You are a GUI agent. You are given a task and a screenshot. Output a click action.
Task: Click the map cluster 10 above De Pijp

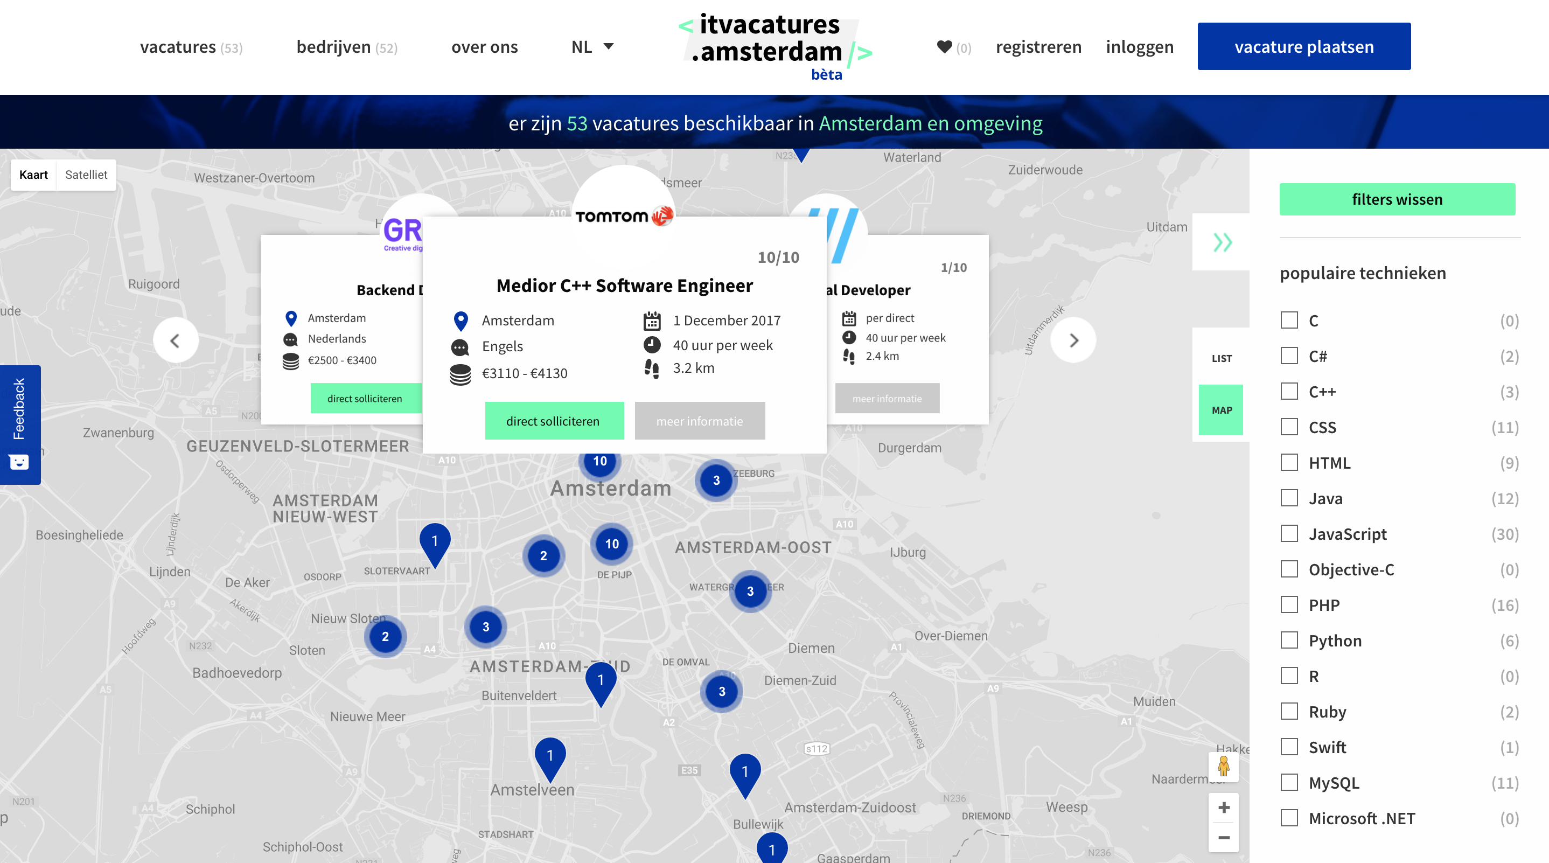pos(611,544)
